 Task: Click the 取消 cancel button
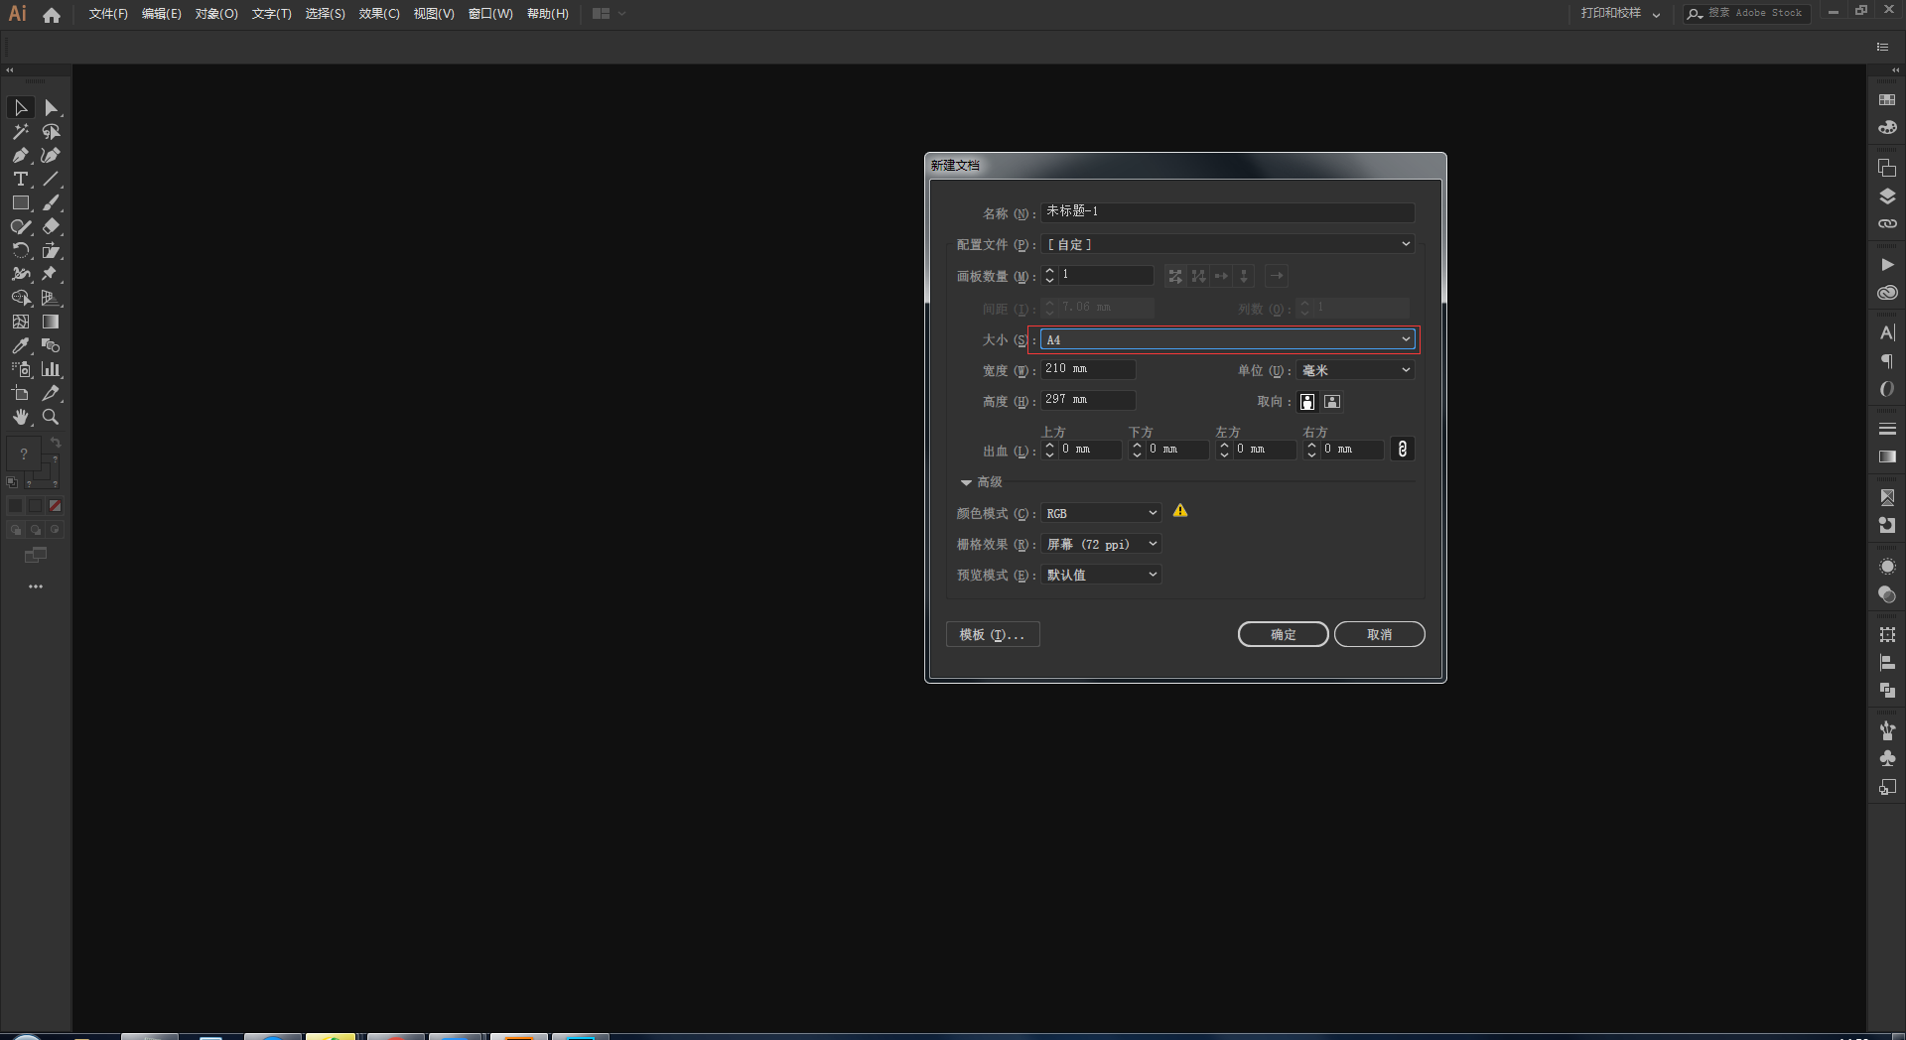pyautogui.click(x=1379, y=634)
